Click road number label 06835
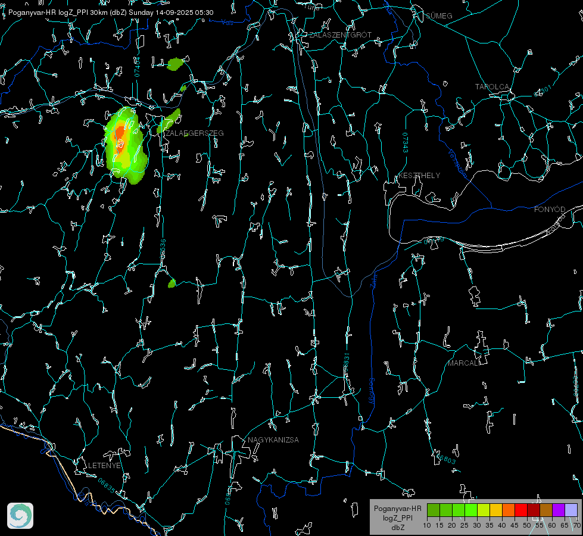This screenshot has height=536, width=583. (x=107, y=486)
